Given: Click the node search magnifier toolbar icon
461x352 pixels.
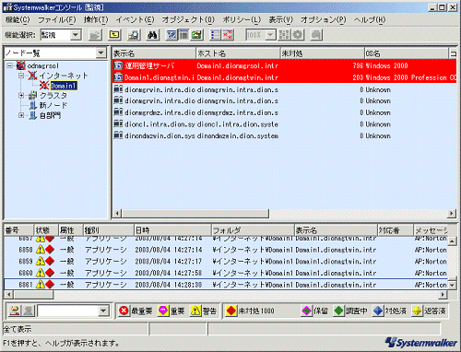Looking at the screenshot, I should 134,35.
